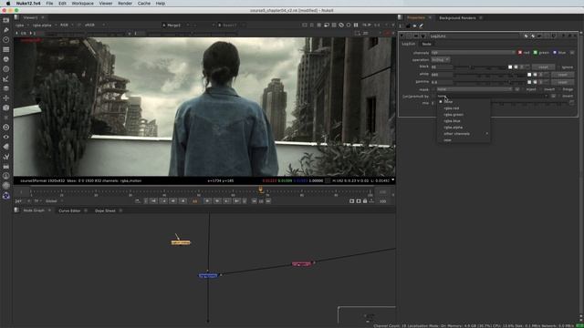584x328 pixels.
Task: Click the pencil icon in Properties toolbar
Action: click(x=422, y=26)
